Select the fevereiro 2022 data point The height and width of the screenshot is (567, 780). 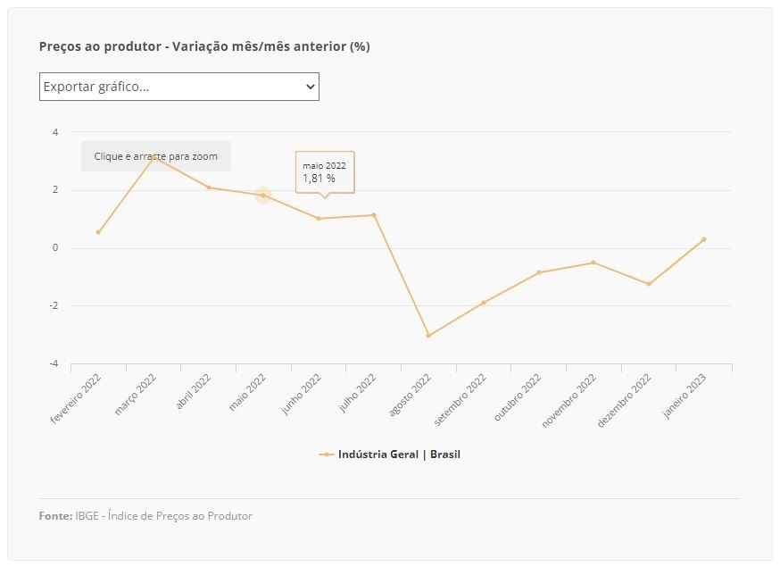[x=98, y=232]
